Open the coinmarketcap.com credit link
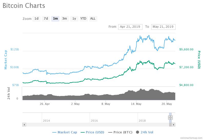Viewport: 205px width, 140px height. point(191,138)
